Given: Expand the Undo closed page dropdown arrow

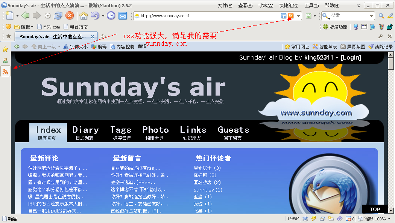Looking at the screenshot, I should [103, 16].
